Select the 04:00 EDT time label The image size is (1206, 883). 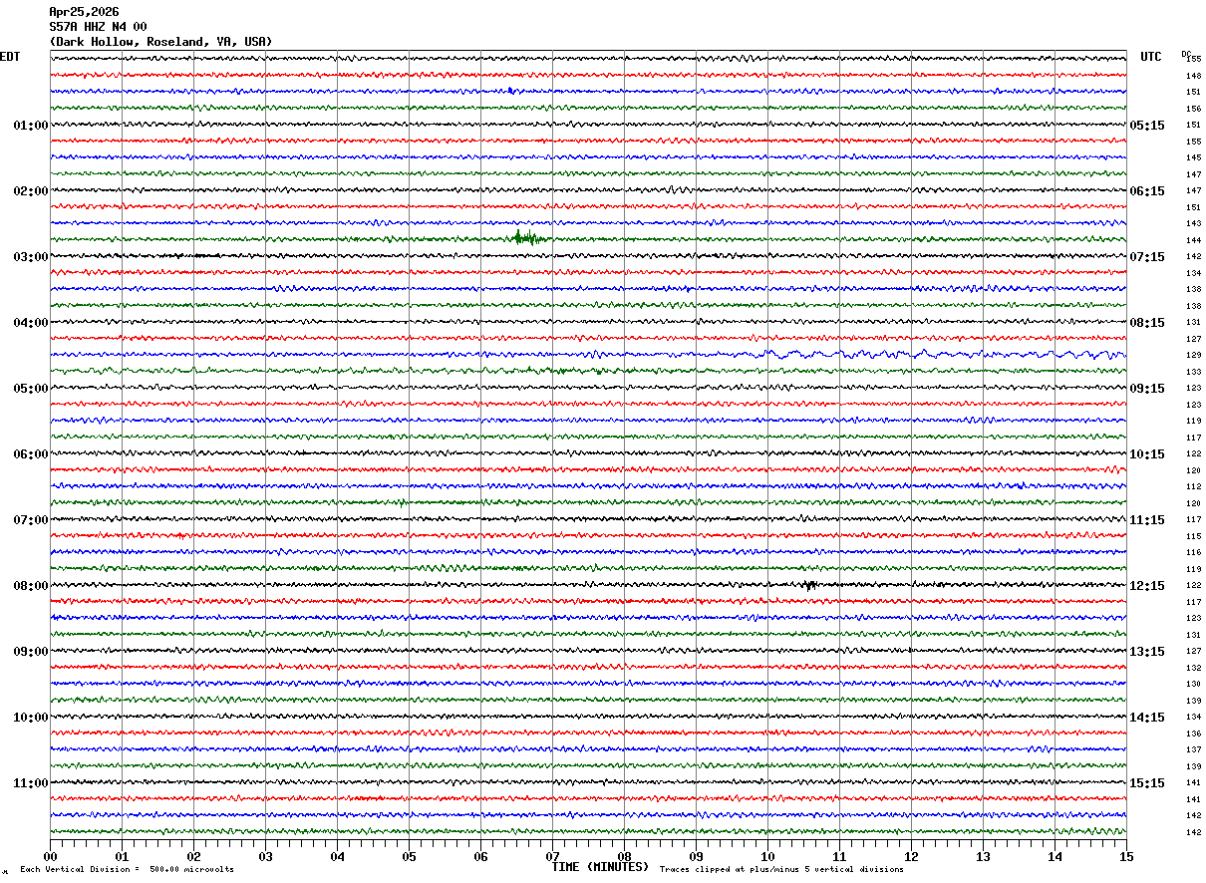coord(30,323)
